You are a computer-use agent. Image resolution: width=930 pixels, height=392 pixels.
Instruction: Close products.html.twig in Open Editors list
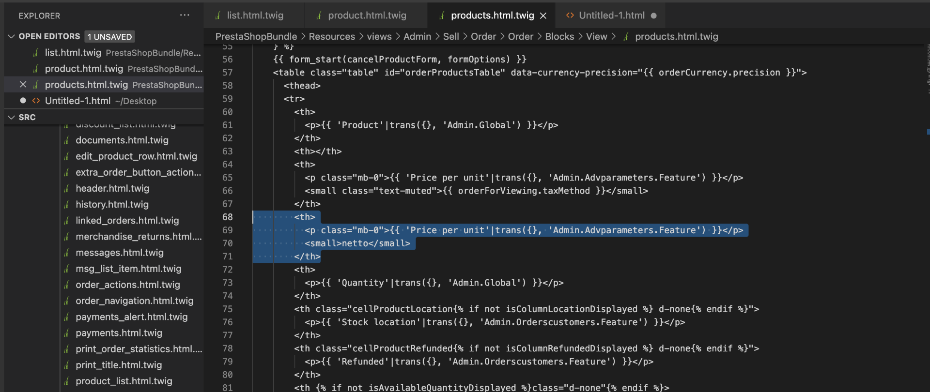[x=23, y=85]
